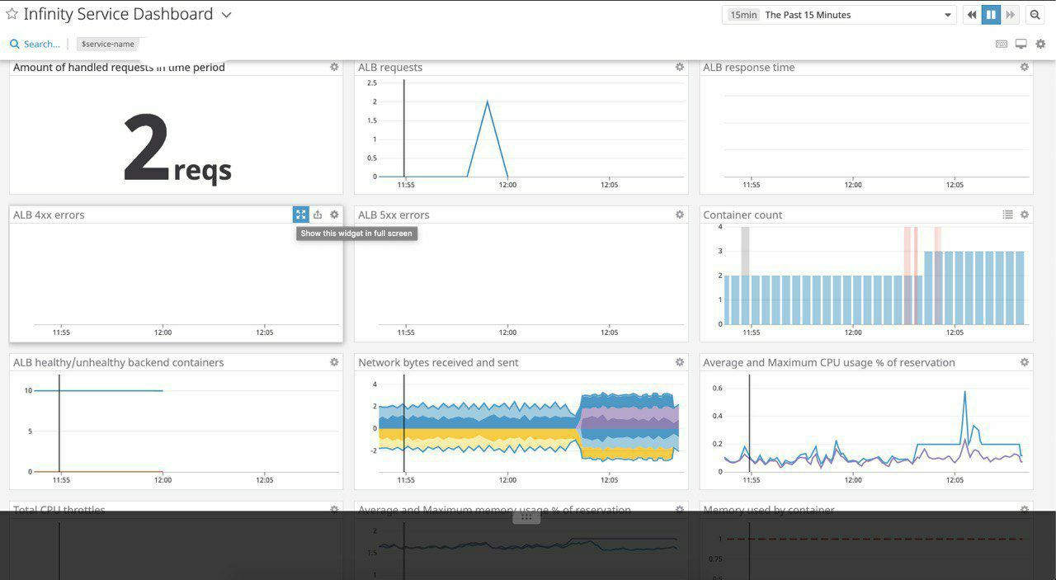Click the ALB healthy/unhealthy backend containers title
The height and width of the screenshot is (580, 1056).
pos(118,362)
